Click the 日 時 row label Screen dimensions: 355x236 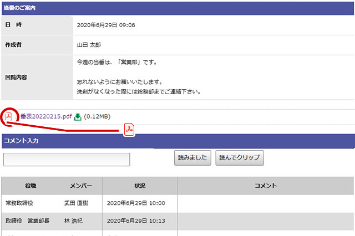13,24
